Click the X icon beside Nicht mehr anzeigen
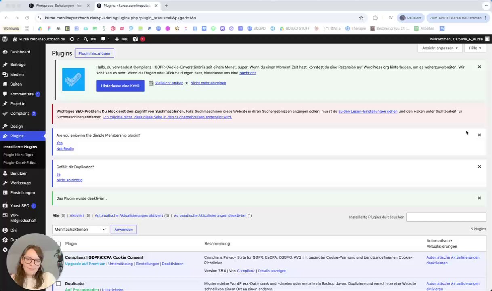This screenshot has width=492, height=291. pyautogui.click(x=187, y=83)
